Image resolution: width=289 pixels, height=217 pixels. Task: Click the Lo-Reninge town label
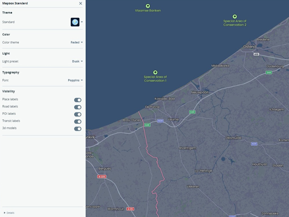[204, 171]
